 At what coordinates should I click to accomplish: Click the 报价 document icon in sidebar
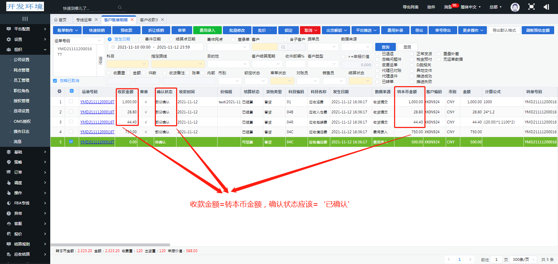tap(9, 234)
